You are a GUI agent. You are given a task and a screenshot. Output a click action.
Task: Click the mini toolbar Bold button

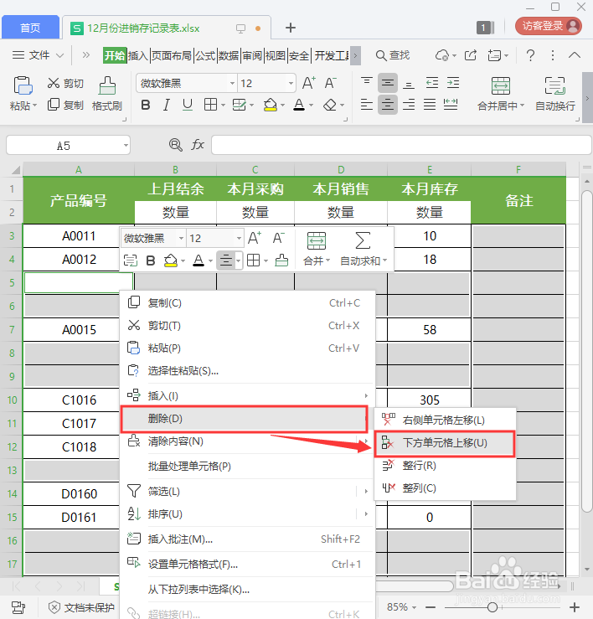151,260
